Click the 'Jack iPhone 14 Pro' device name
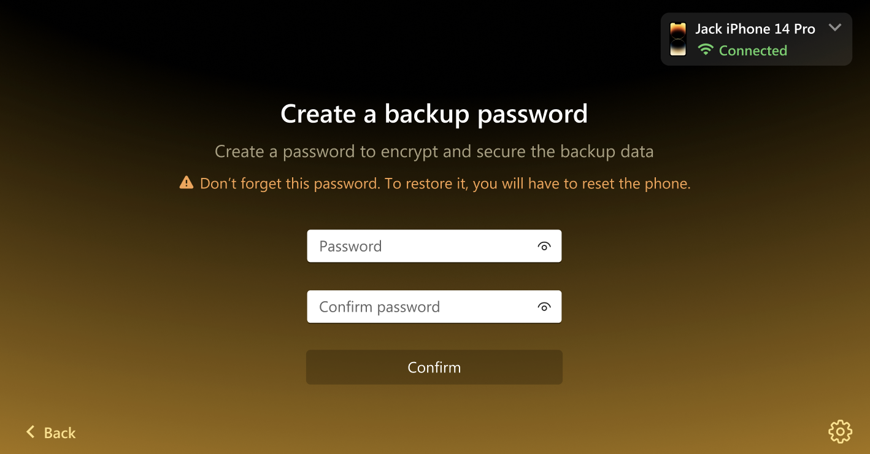 click(x=755, y=29)
